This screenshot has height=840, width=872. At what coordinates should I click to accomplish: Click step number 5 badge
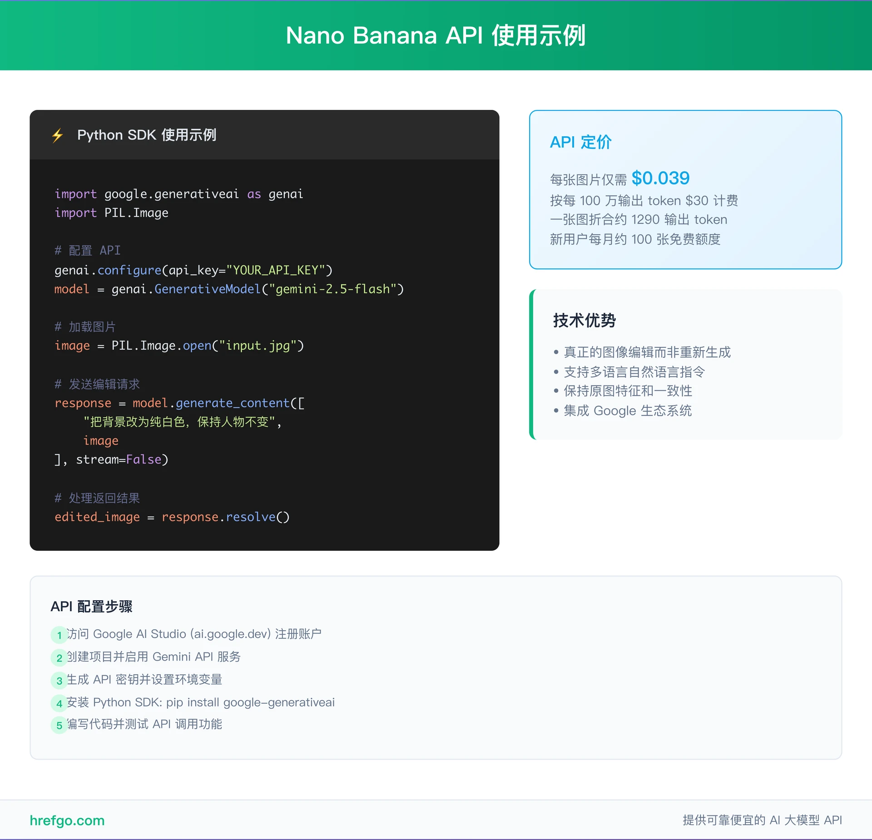tap(59, 725)
